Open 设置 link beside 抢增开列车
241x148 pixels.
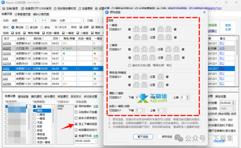(96, 136)
